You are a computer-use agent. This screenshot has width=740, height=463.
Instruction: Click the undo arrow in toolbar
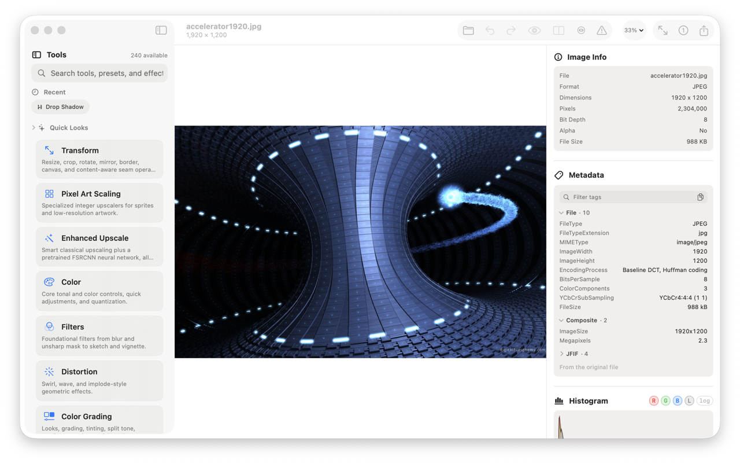pyautogui.click(x=490, y=30)
